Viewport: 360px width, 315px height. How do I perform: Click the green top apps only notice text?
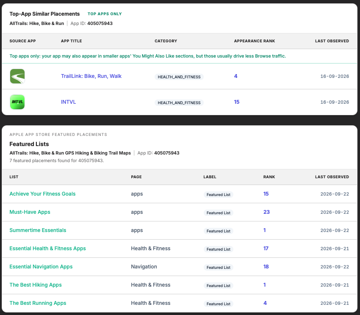point(148,56)
